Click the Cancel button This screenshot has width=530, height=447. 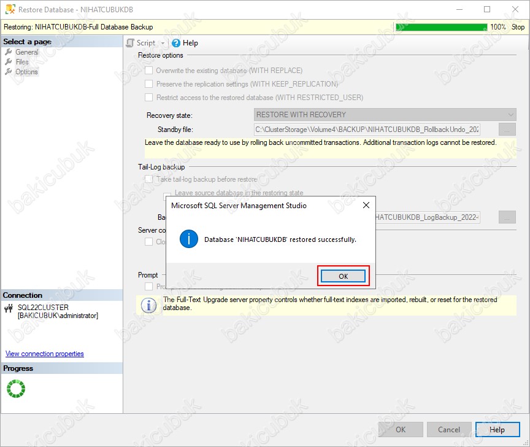(x=449, y=429)
